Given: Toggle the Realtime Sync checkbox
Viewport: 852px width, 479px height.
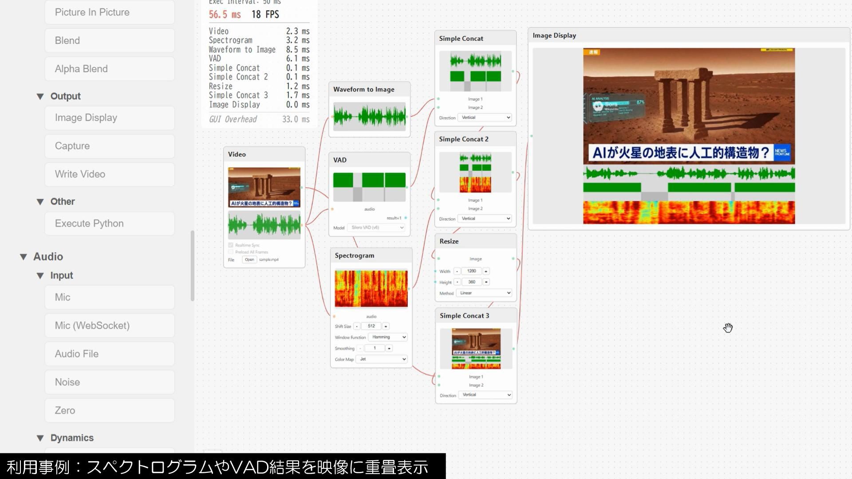Looking at the screenshot, I should pos(231,245).
